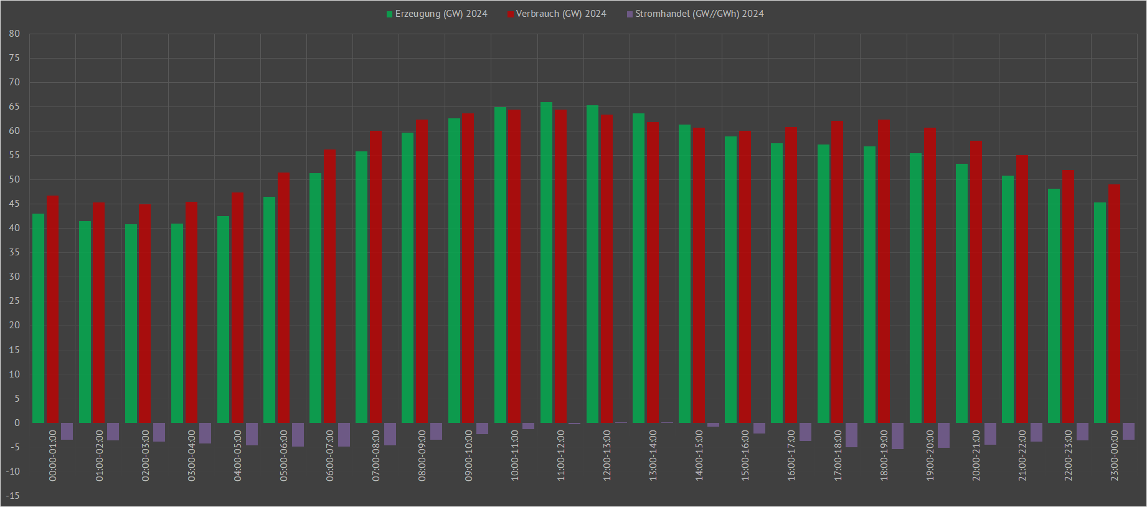Click the -15 value on y-axis

pos(13,496)
